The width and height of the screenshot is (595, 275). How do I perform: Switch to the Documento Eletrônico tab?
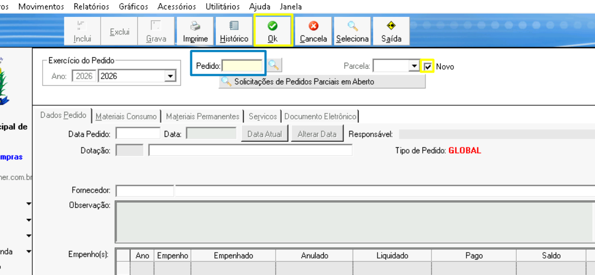click(x=320, y=116)
